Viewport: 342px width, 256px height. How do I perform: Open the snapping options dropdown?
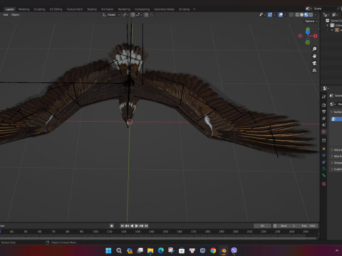click(140, 15)
